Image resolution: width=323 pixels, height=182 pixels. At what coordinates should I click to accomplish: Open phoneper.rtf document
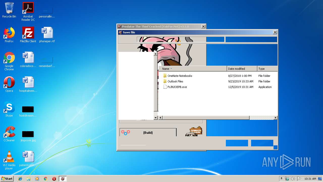47,35
